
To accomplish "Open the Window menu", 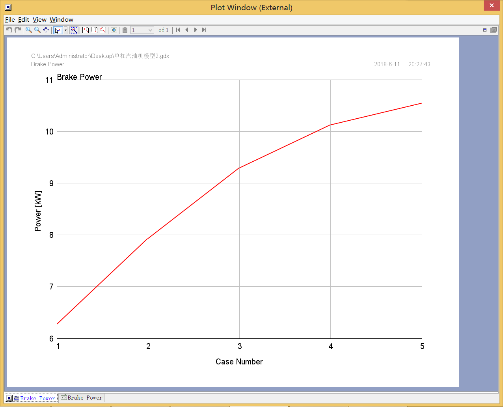I will coord(61,20).
